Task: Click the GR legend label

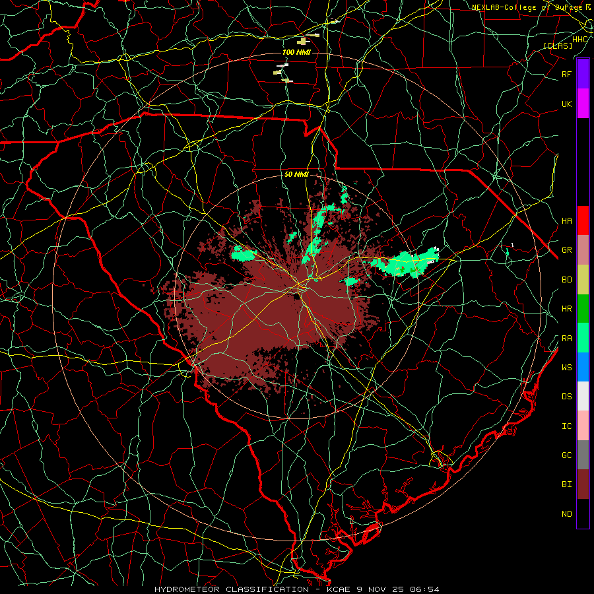Action: [566, 250]
